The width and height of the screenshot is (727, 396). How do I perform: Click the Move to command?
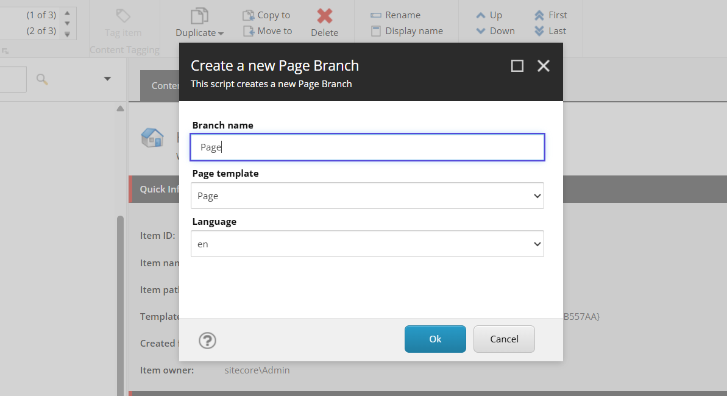268,31
